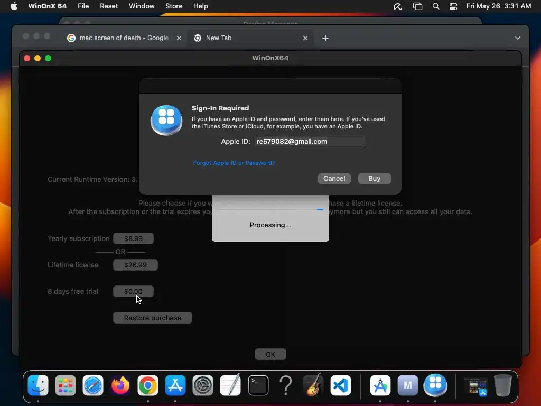Start the $0.00 free trial button
Image resolution: width=541 pixels, height=406 pixels.
tap(133, 291)
